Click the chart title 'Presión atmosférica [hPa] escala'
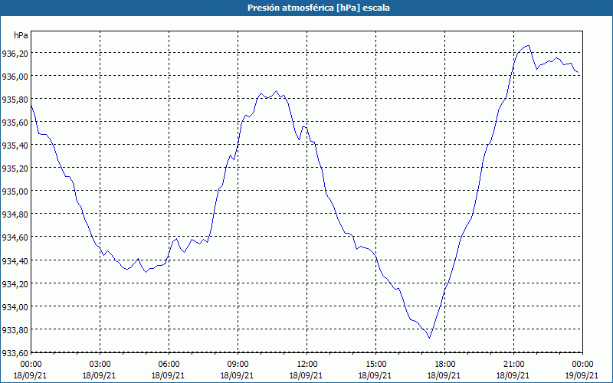Image resolution: width=613 pixels, height=383 pixels. point(318,8)
